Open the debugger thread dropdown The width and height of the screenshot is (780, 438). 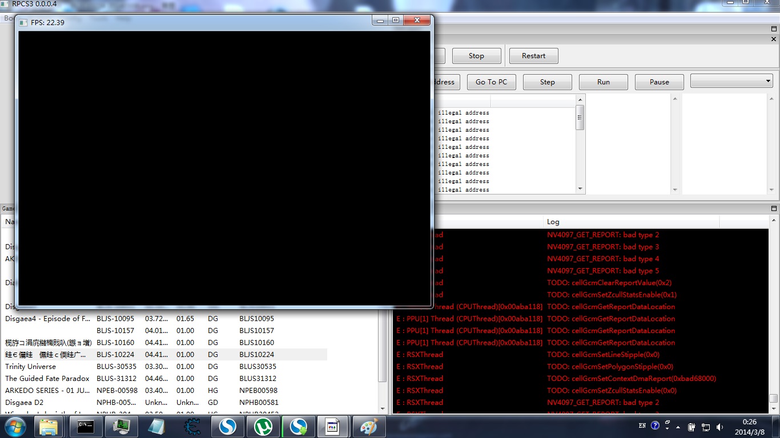click(731, 81)
